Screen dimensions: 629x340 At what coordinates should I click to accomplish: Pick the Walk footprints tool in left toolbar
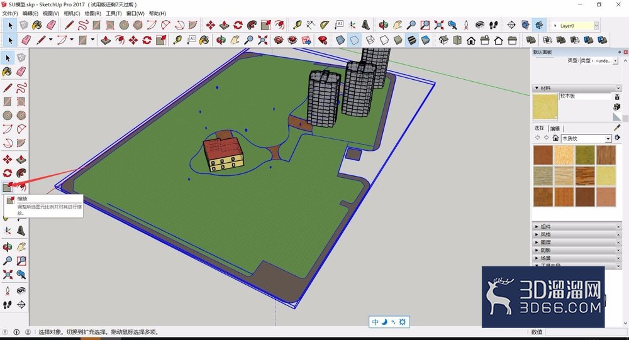pos(8,305)
